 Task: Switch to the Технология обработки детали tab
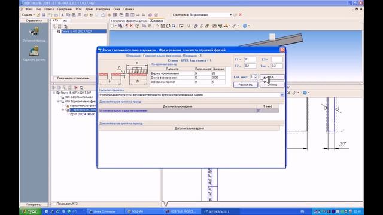[129, 21]
